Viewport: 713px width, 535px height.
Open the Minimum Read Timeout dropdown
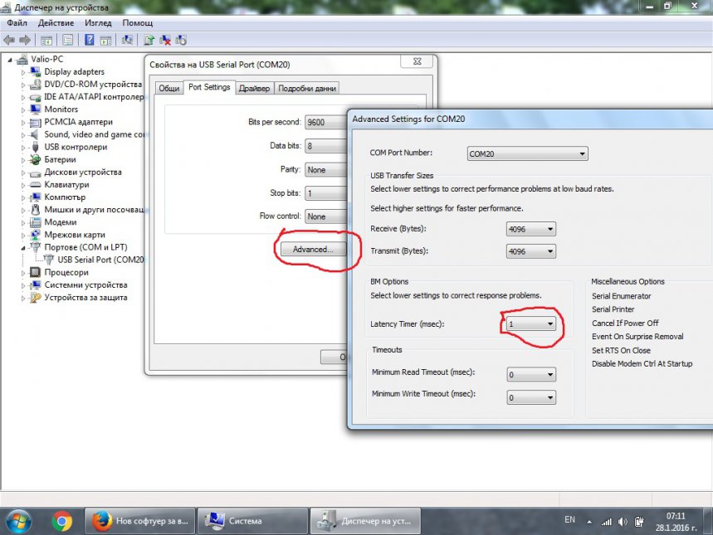pyautogui.click(x=531, y=375)
